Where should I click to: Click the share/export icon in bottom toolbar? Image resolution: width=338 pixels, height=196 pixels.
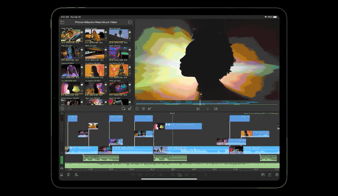270,175
